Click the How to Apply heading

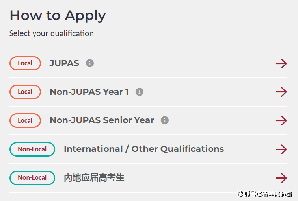[x=58, y=16]
